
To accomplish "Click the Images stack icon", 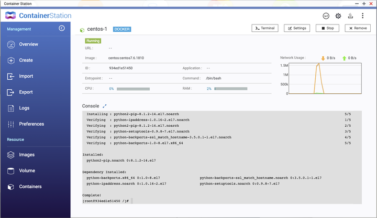I will (x=11, y=155).
